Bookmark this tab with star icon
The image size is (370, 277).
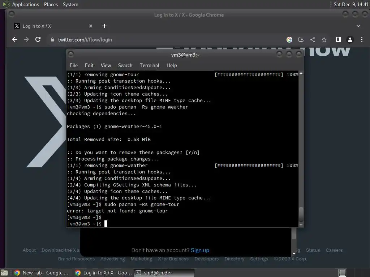point(324,40)
